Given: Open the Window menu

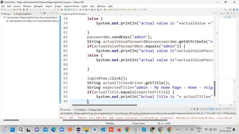Looking at the screenshot, I should tap(101, 6).
